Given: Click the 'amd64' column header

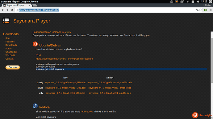Looking at the screenshot, I should coord(110,78).
